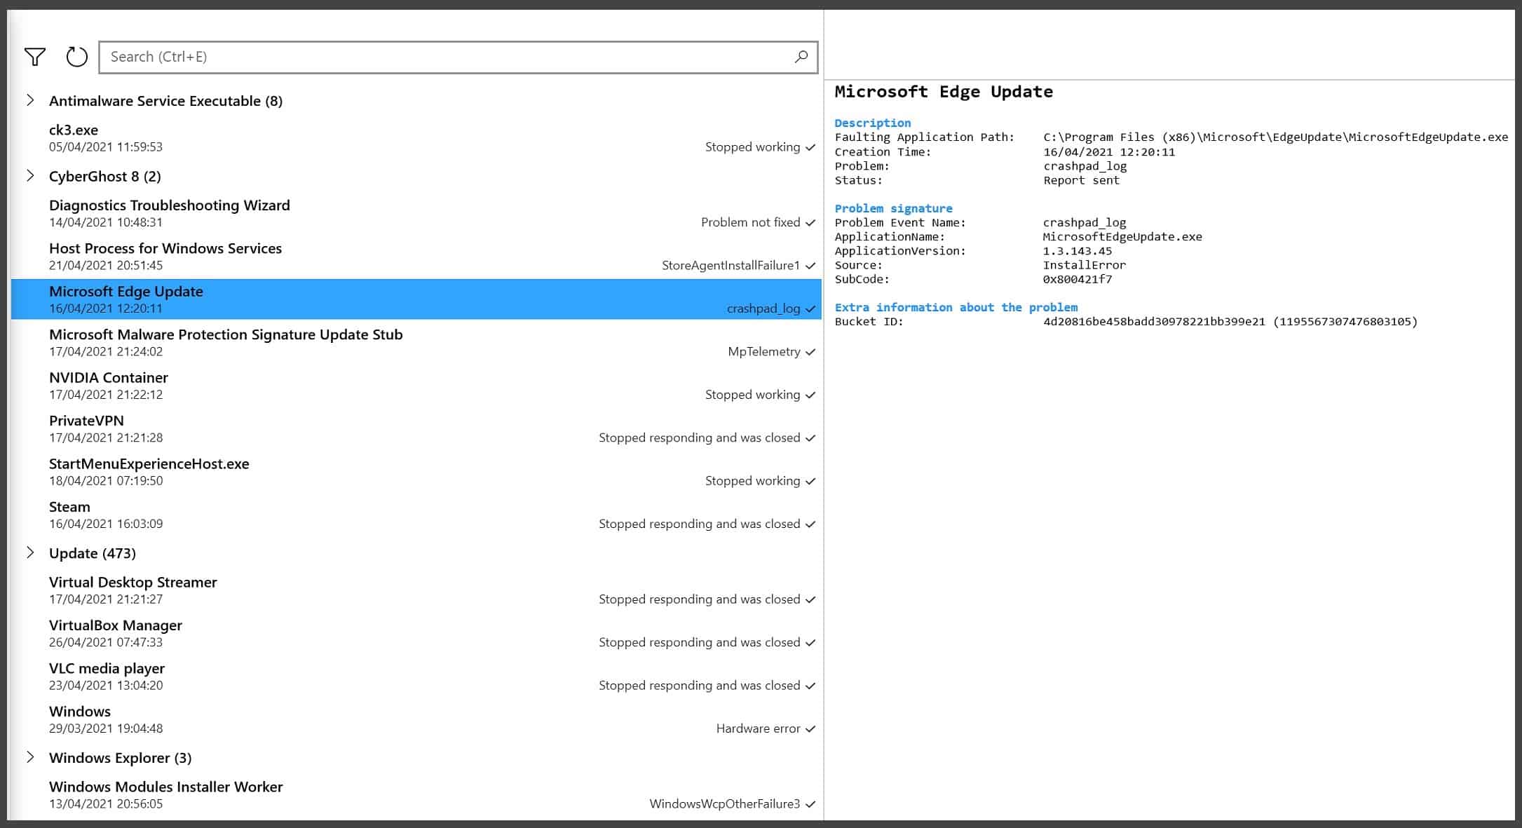
Task: Click checkmark next to Hardware error status
Action: (810, 729)
